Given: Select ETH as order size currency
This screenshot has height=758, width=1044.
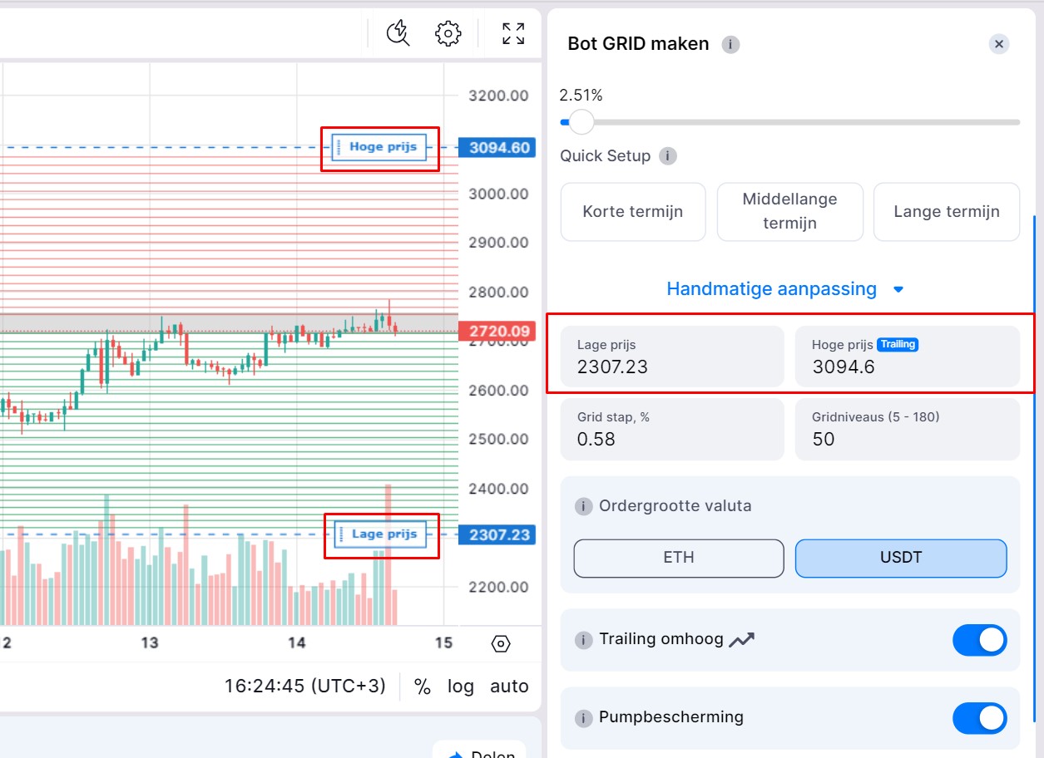Looking at the screenshot, I should point(679,558).
